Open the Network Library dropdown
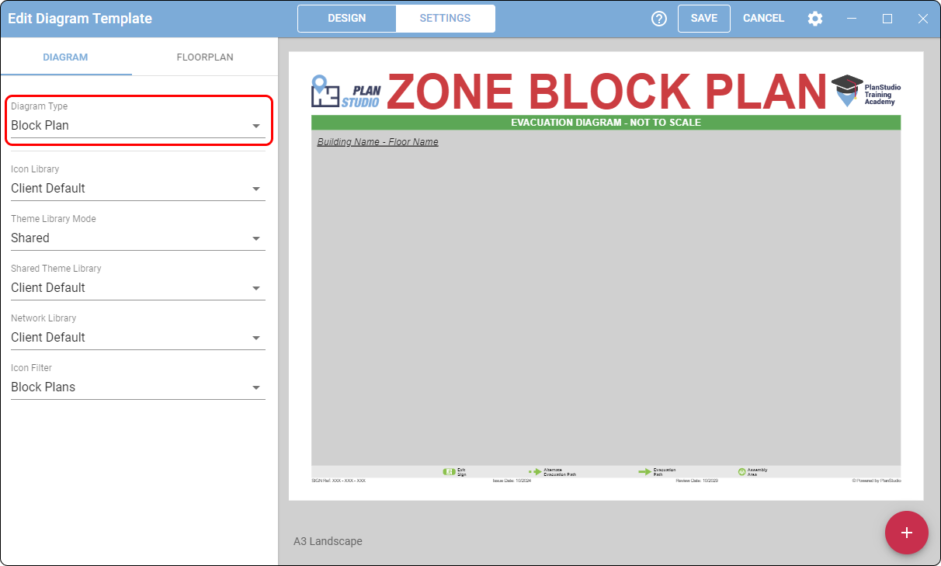The height and width of the screenshot is (566, 941). pos(138,337)
